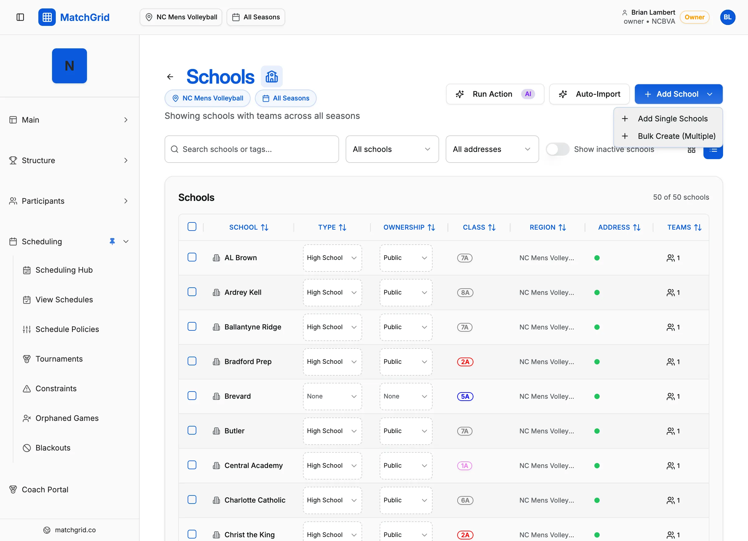Click the back arrow beside Schools heading
This screenshot has height=541, width=748.
pos(170,77)
